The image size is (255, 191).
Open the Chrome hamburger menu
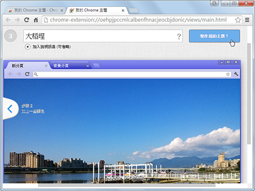click(x=247, y=20)
